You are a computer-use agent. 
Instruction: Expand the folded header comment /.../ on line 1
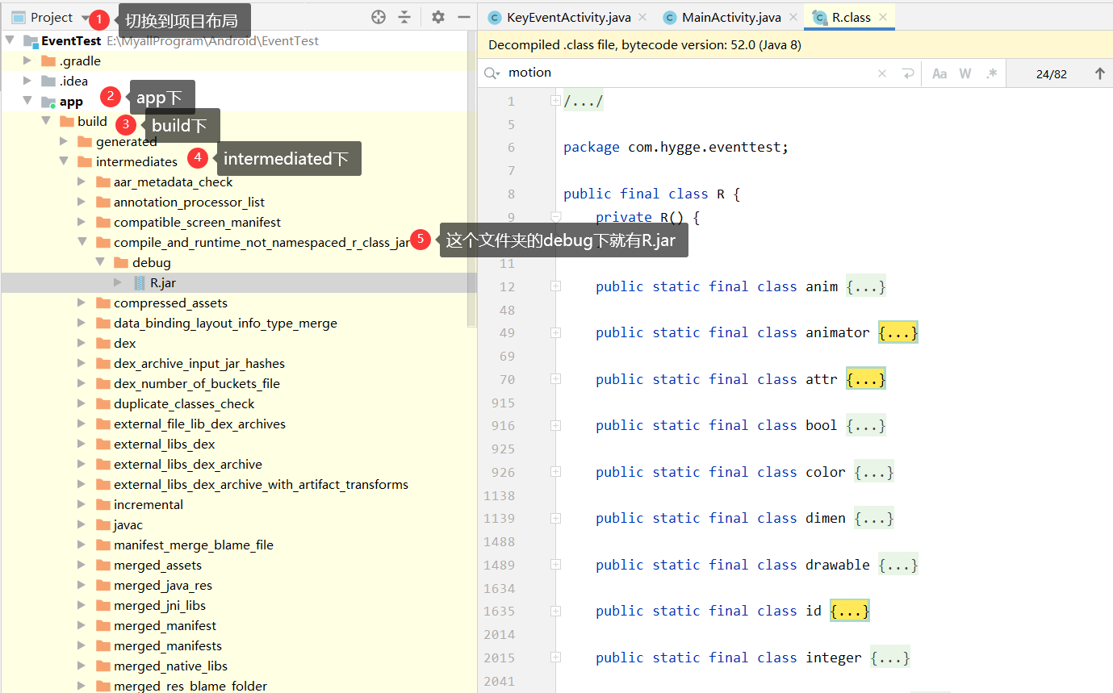coord(583,102)
